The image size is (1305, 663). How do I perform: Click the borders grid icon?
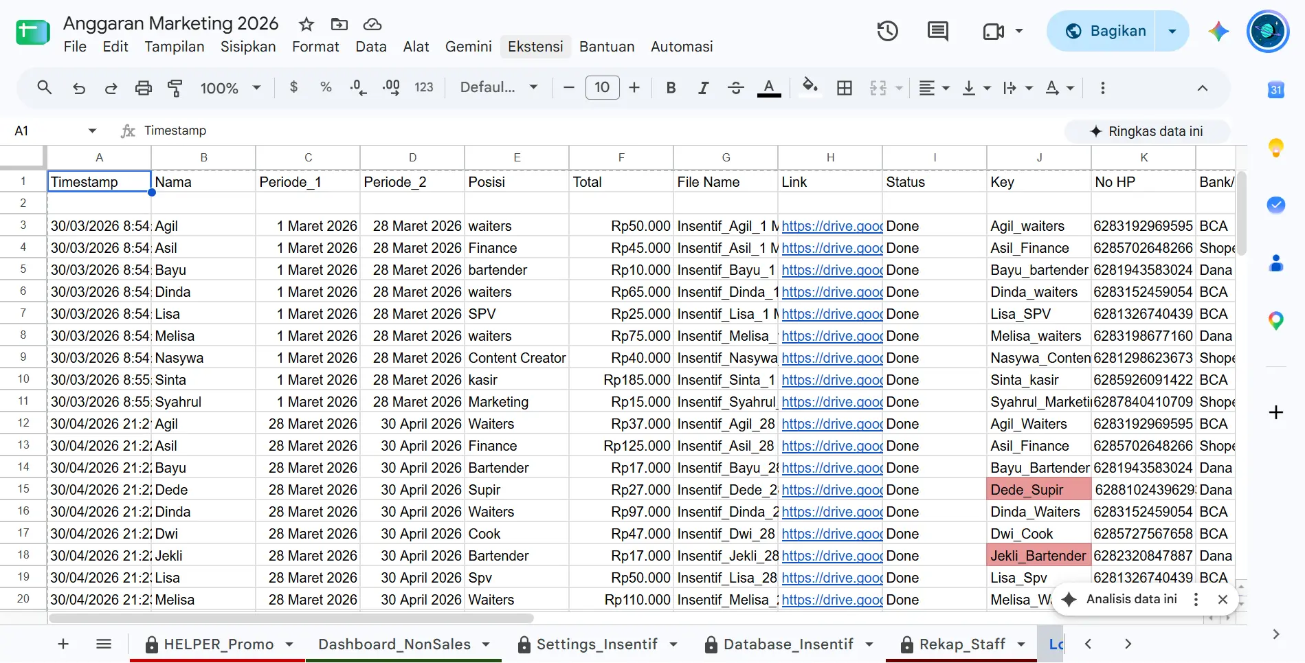pyautogui.click(x=845, y=88)
